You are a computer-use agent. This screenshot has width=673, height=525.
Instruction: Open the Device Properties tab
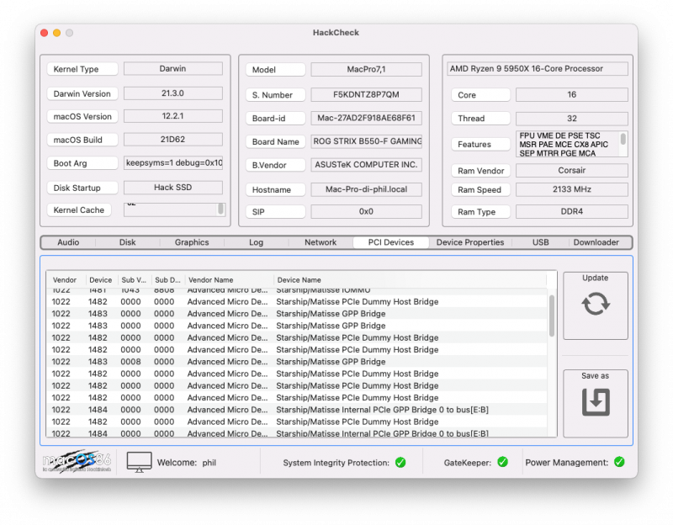(470, 242)
